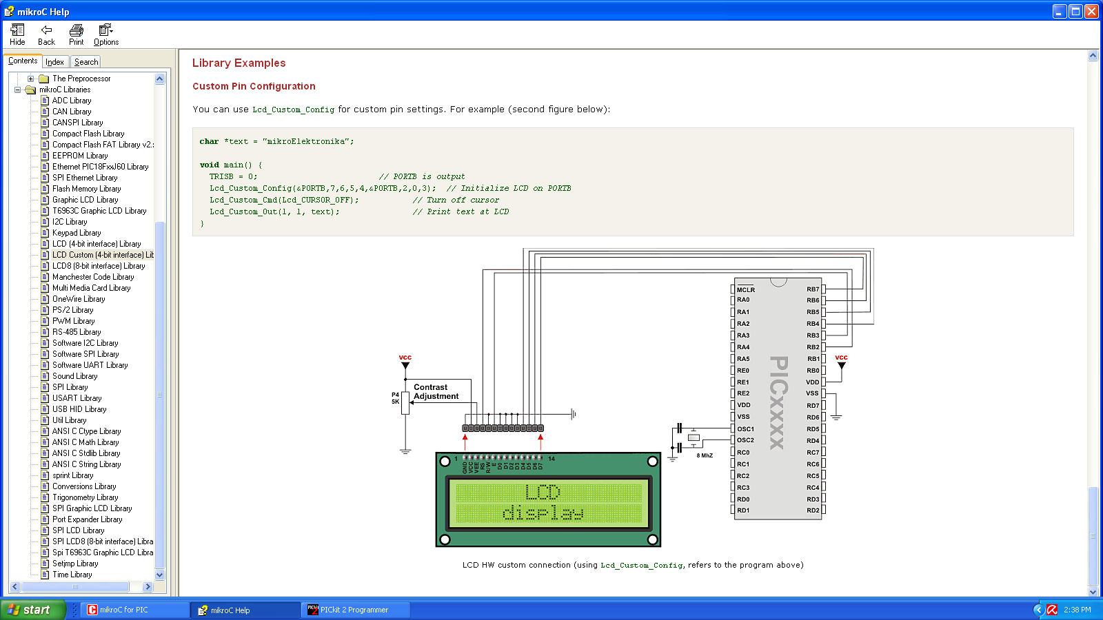Switch to the Contents tab
1103x620 pixels.
coord(23,61)
